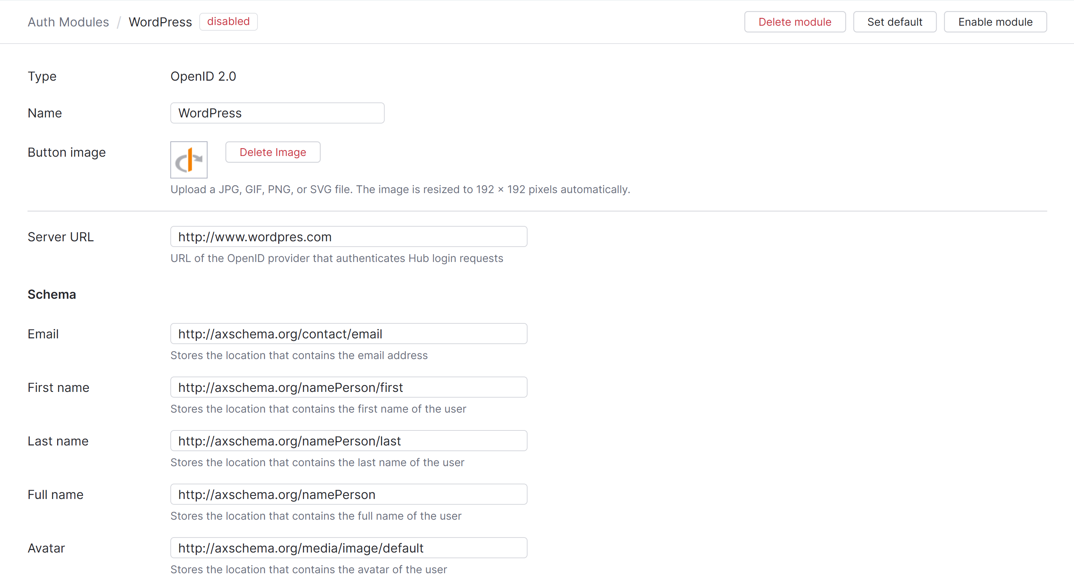
Task: Click the Delete Image button
Action: (x=273, y=152)
